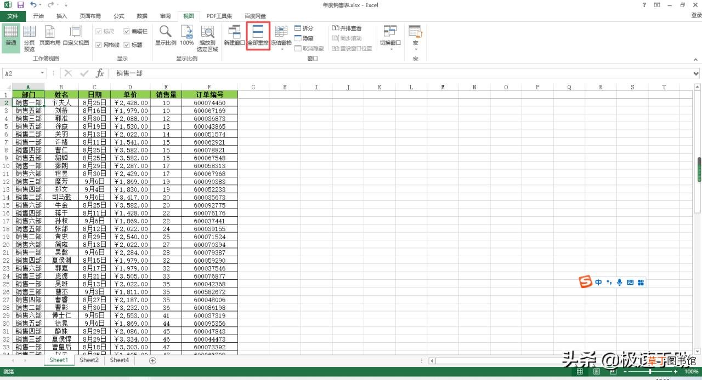Click 全部重排 arrange all
Screen dimensions: 702x380
(258, 36)
